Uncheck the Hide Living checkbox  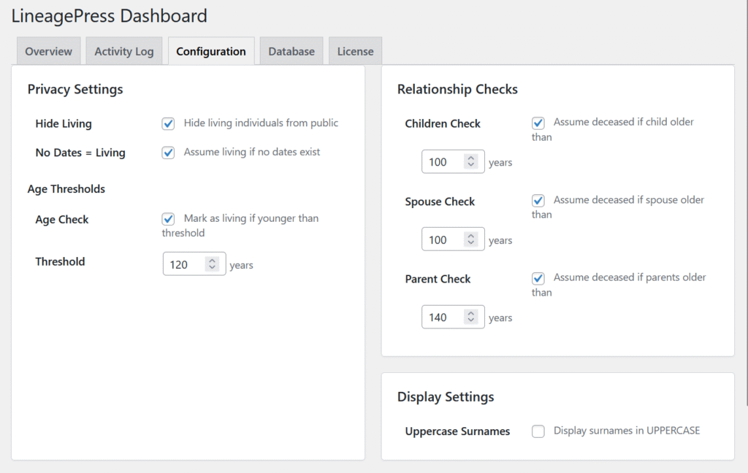[x=168, y=124]
